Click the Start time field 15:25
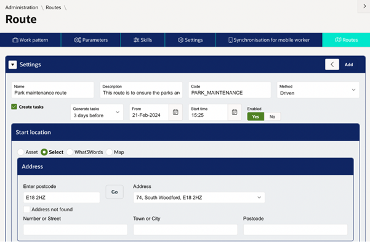Image resolution: width=370 pixels, height=242 pixels. (208, 112)
